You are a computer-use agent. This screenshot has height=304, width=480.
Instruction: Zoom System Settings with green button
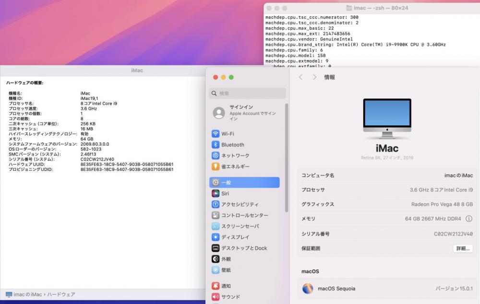[x=231, y=77]
